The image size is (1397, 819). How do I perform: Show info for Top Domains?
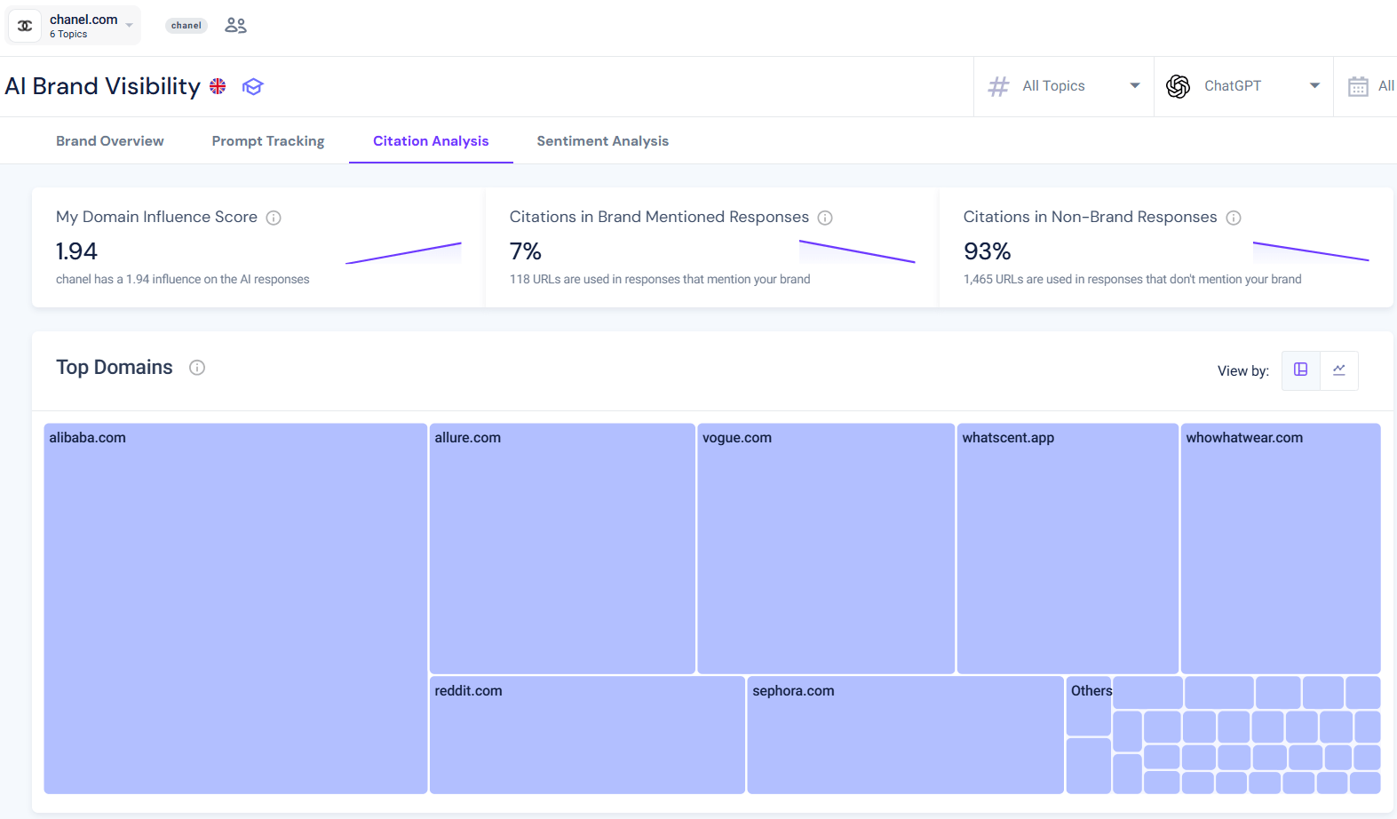tap(197, 368)
